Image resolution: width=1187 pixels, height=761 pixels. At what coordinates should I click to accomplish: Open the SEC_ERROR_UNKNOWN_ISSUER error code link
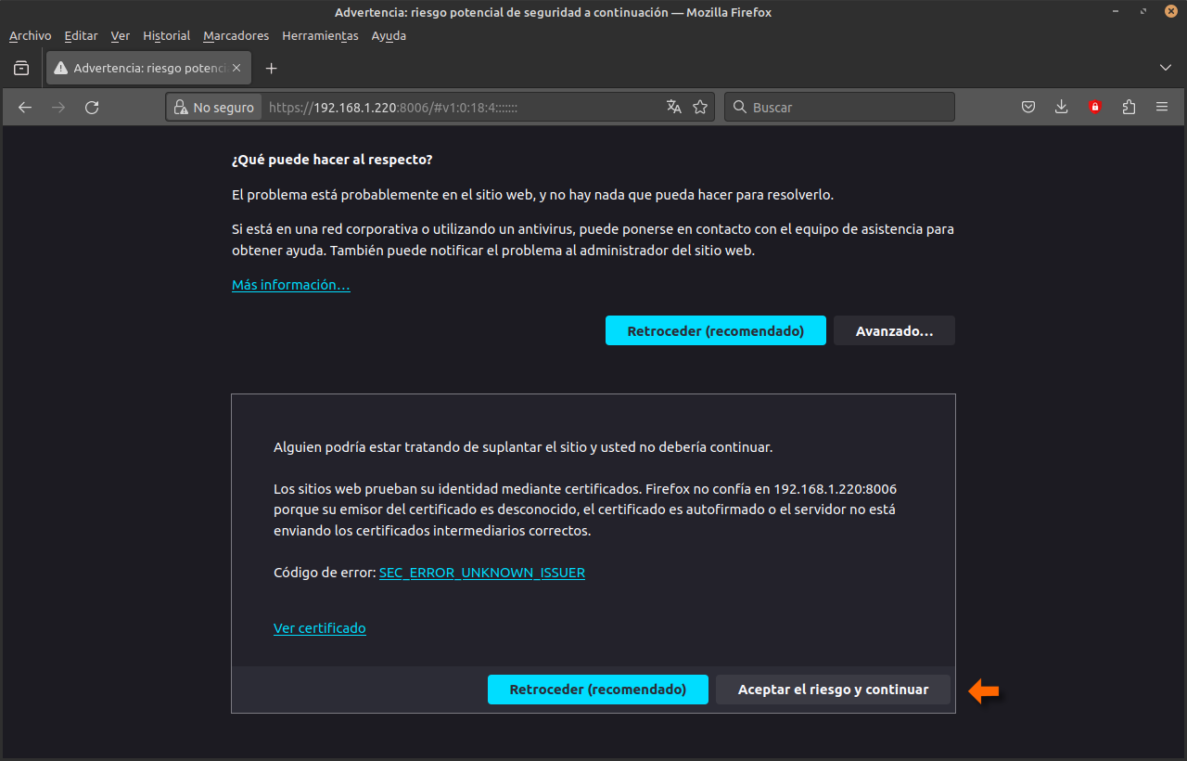[x=482, y=573]
